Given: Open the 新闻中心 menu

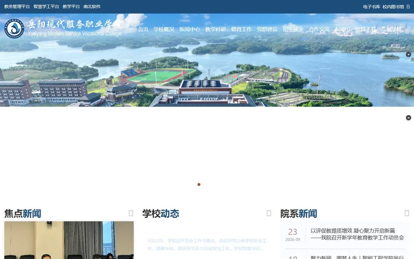Looking at the screenshot, I should click(190, 29).
